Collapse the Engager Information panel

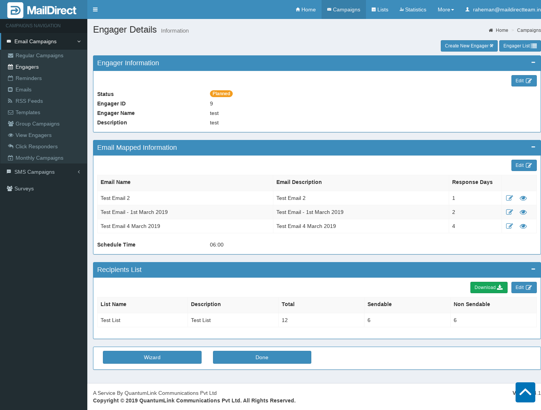[533, 63]
